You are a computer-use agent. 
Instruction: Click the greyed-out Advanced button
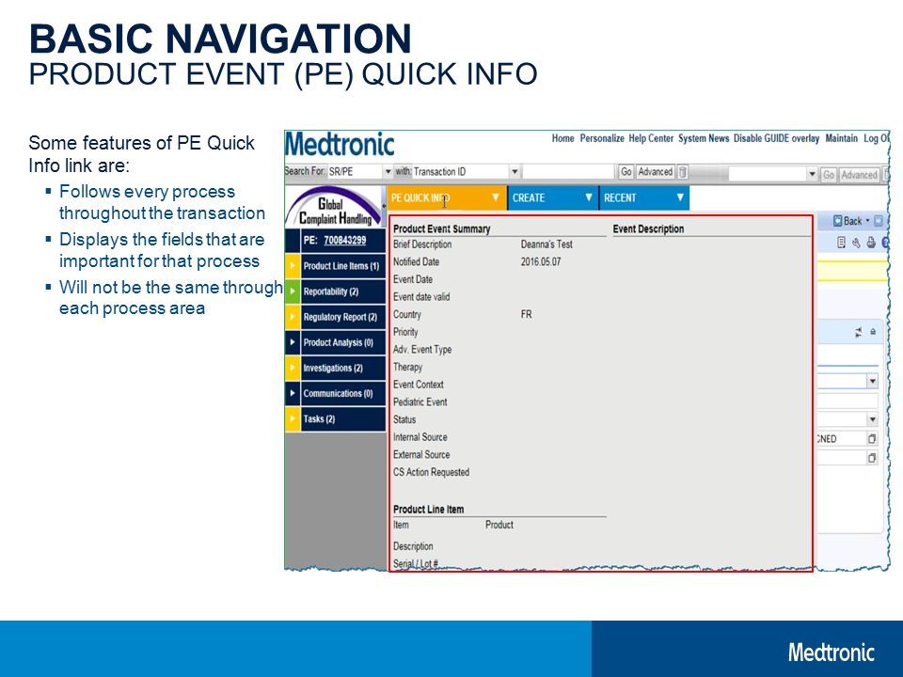pyautogui.click(x=859, y=174)
